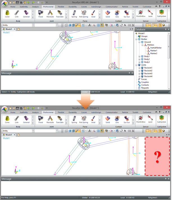Toggle auto-hide pin on upper Message panel
Image resolution: width=172 pixels, height=200 pixels.
point(129,73)
